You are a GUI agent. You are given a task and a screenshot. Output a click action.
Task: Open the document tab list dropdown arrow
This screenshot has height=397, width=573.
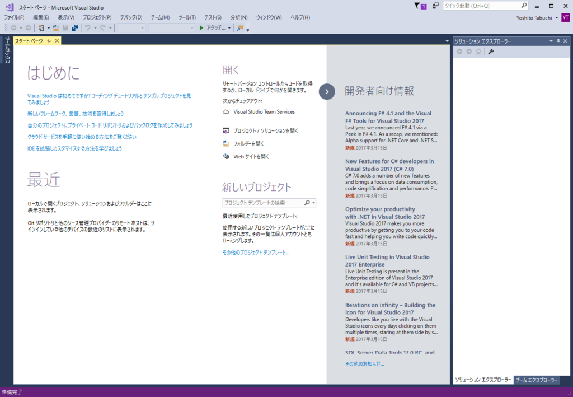click(447, 41)
